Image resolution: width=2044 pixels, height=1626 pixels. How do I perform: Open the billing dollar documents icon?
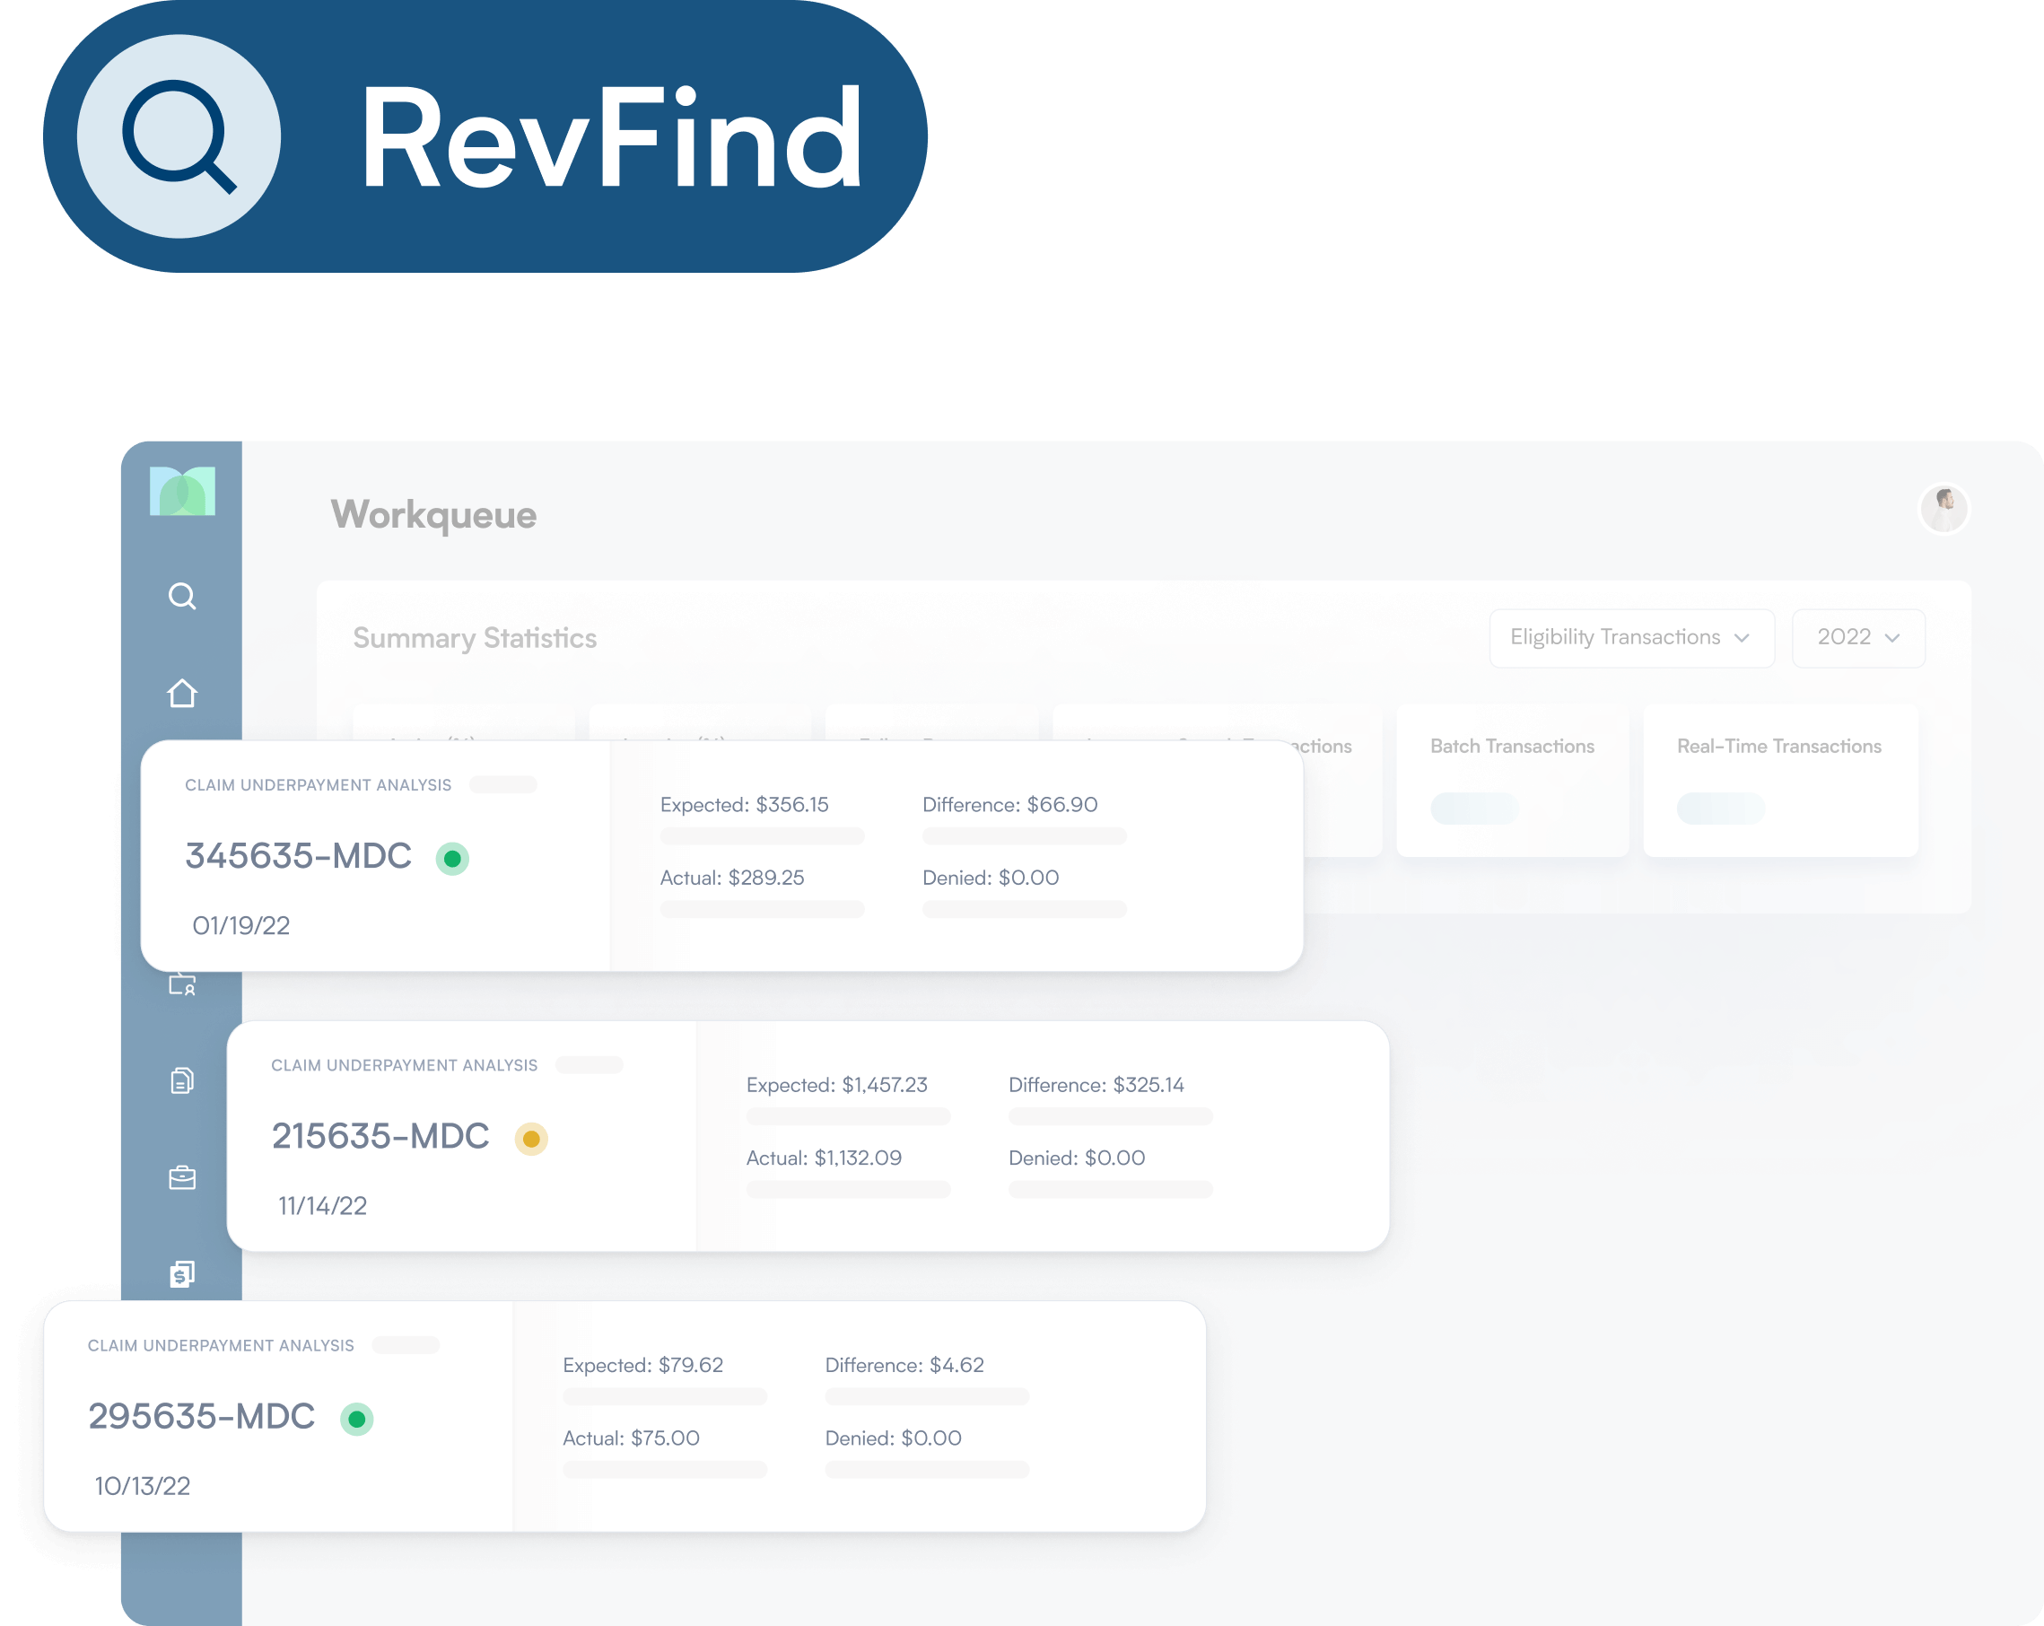click(182, 1273)
